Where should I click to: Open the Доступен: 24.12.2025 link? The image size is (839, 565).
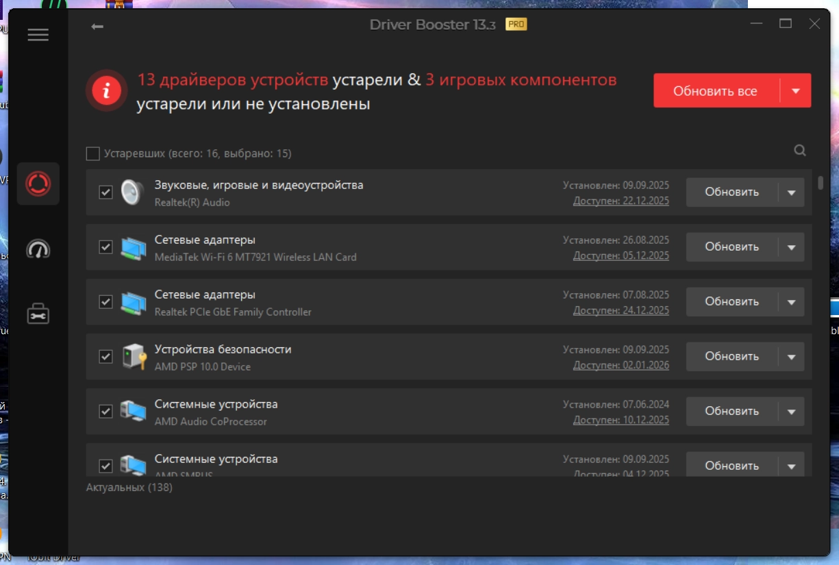[x=621, y=310]
